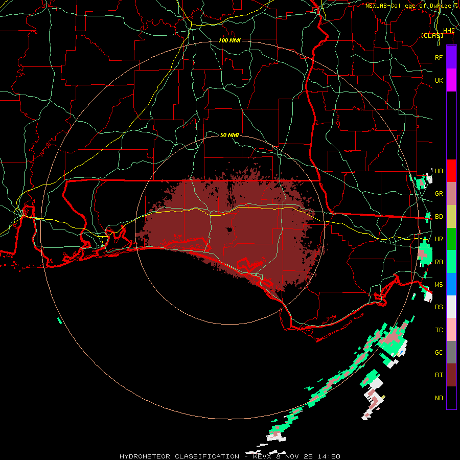Click the GR legend label
Viewport: 460px width, 460px height.
point(439,194)
